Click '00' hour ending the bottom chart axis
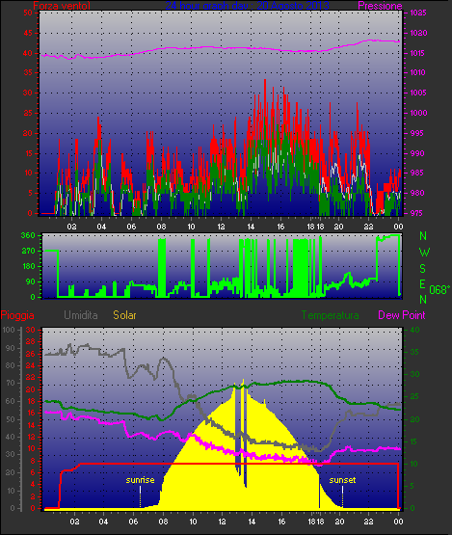Screen dimensions: 452x535 pyautogui.click(x=398, y=522)
